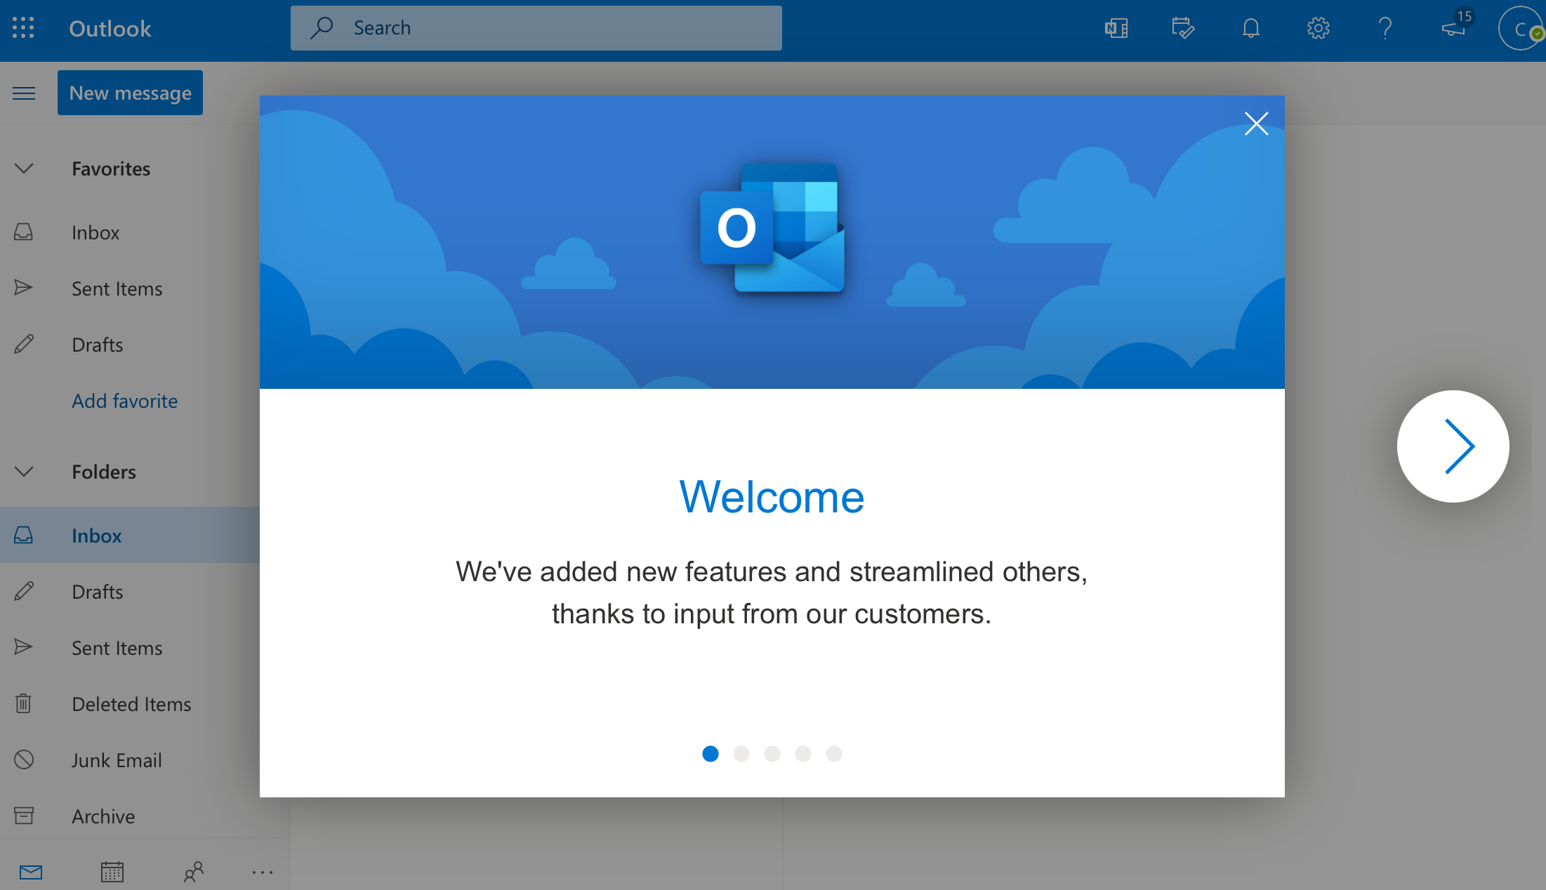This screenshot has height=890, width=1546.
Task: Click the help question mark icon
Action: pyautogui.click(x=1385, y=28)
